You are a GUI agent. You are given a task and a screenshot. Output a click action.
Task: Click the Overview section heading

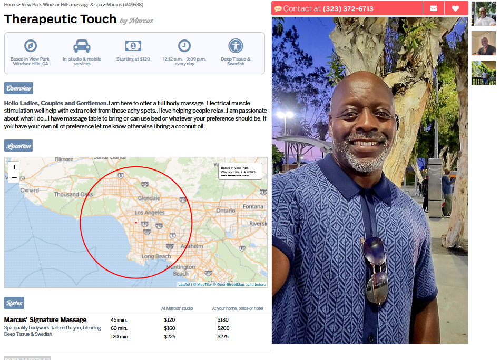coord(19,88)
